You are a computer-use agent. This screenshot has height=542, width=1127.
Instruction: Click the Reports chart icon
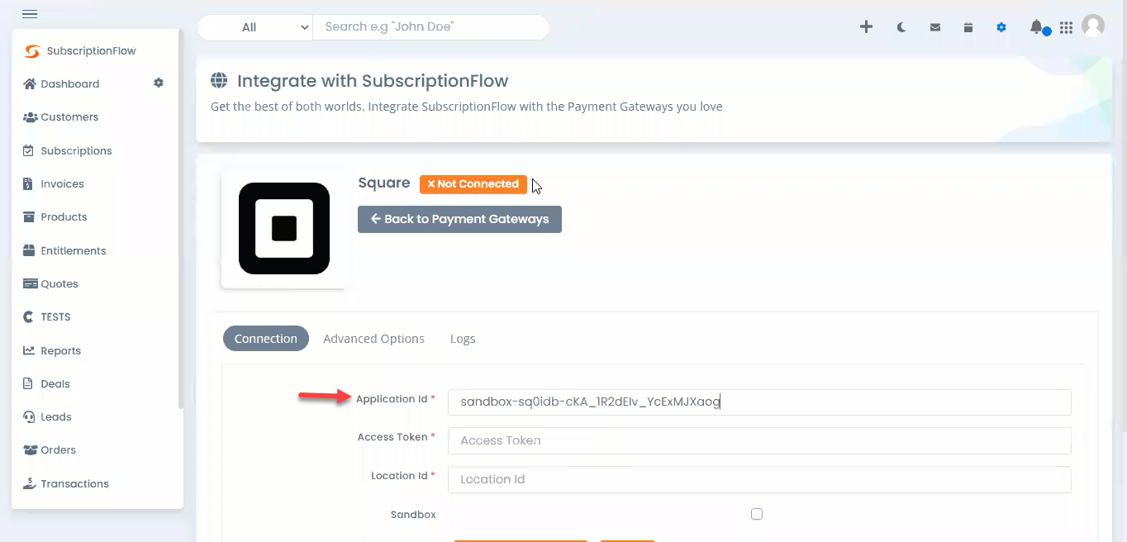click(29, 350)
